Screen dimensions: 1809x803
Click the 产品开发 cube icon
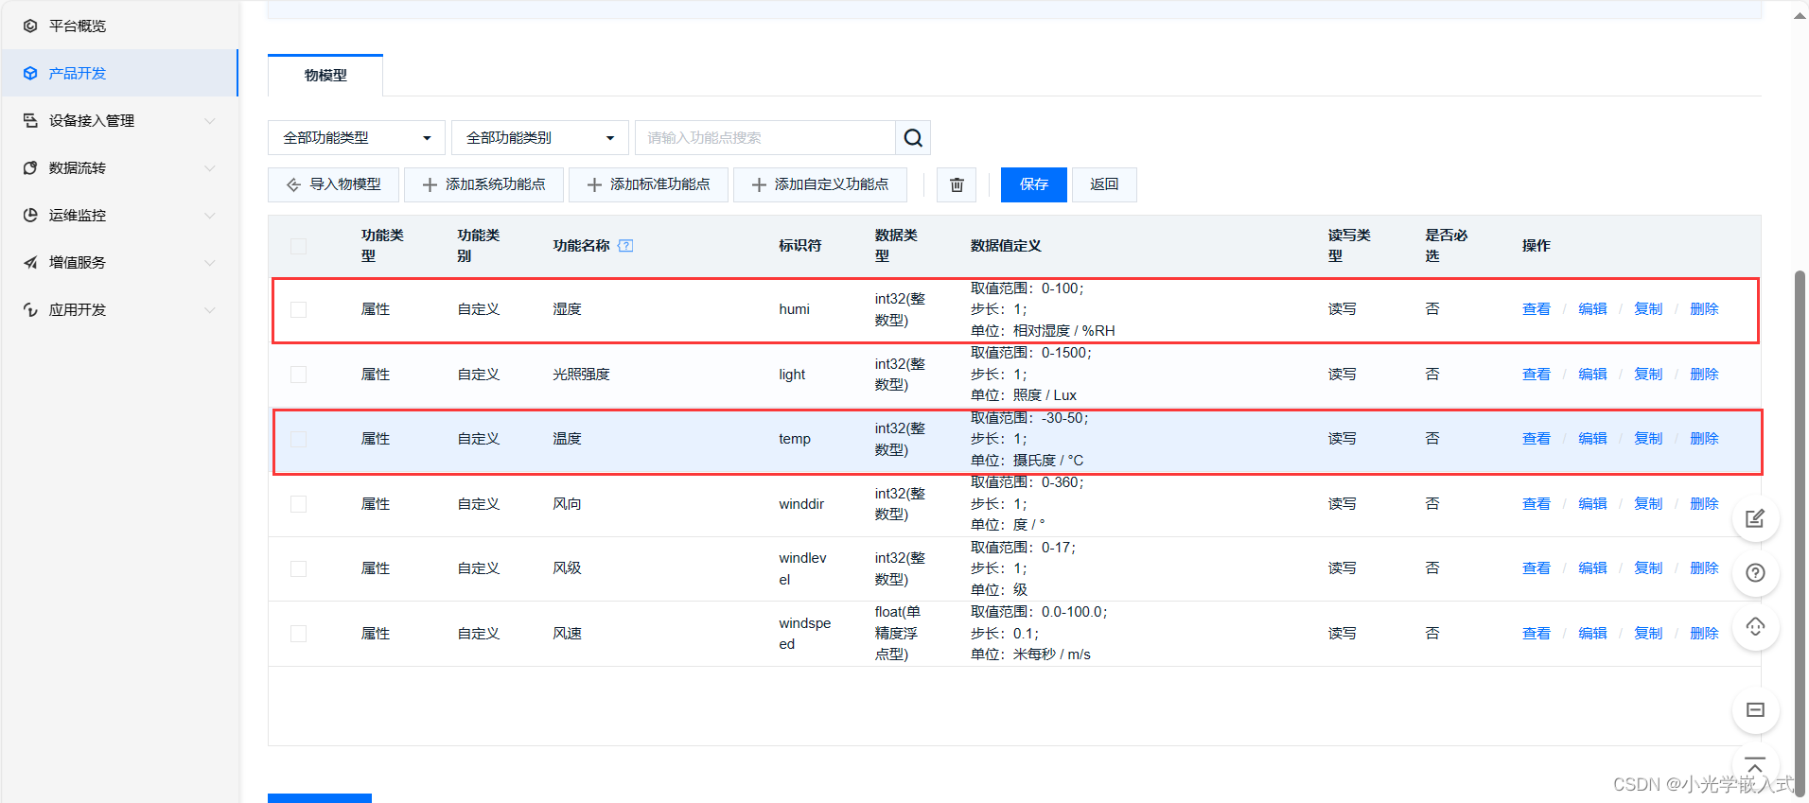click(30, 73)
